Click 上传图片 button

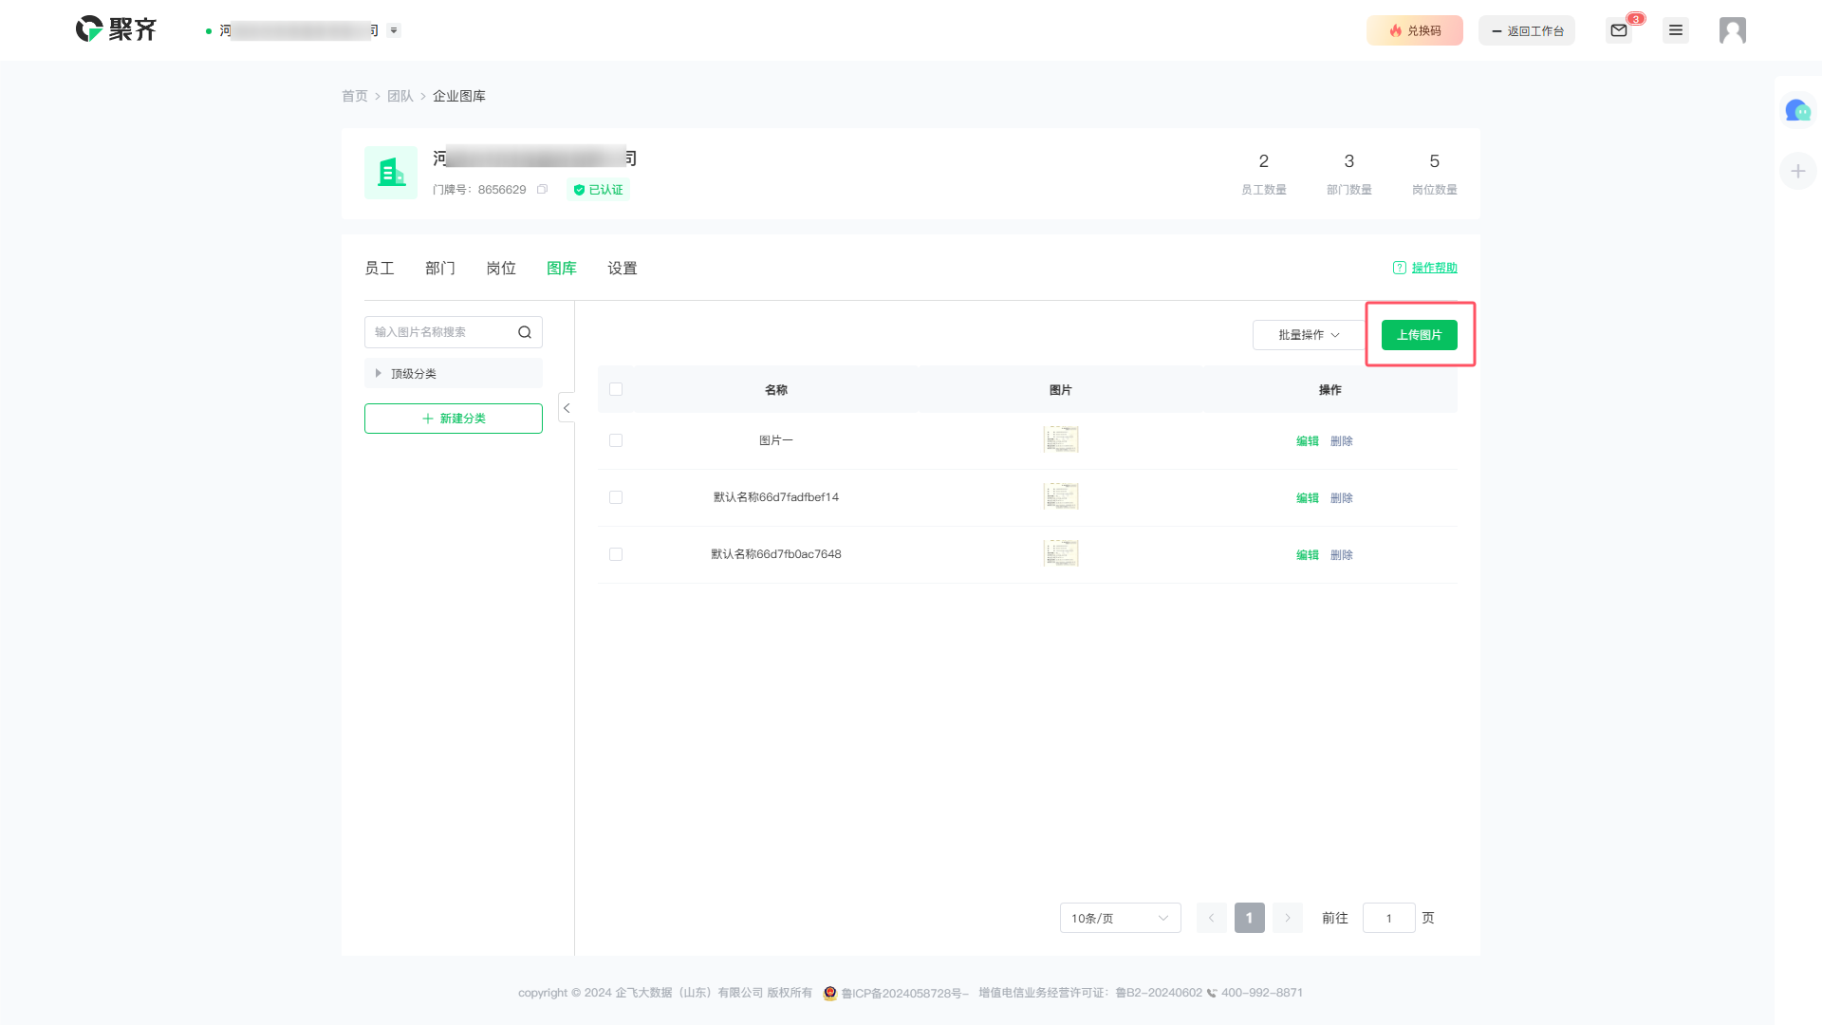coord(1420,335)
